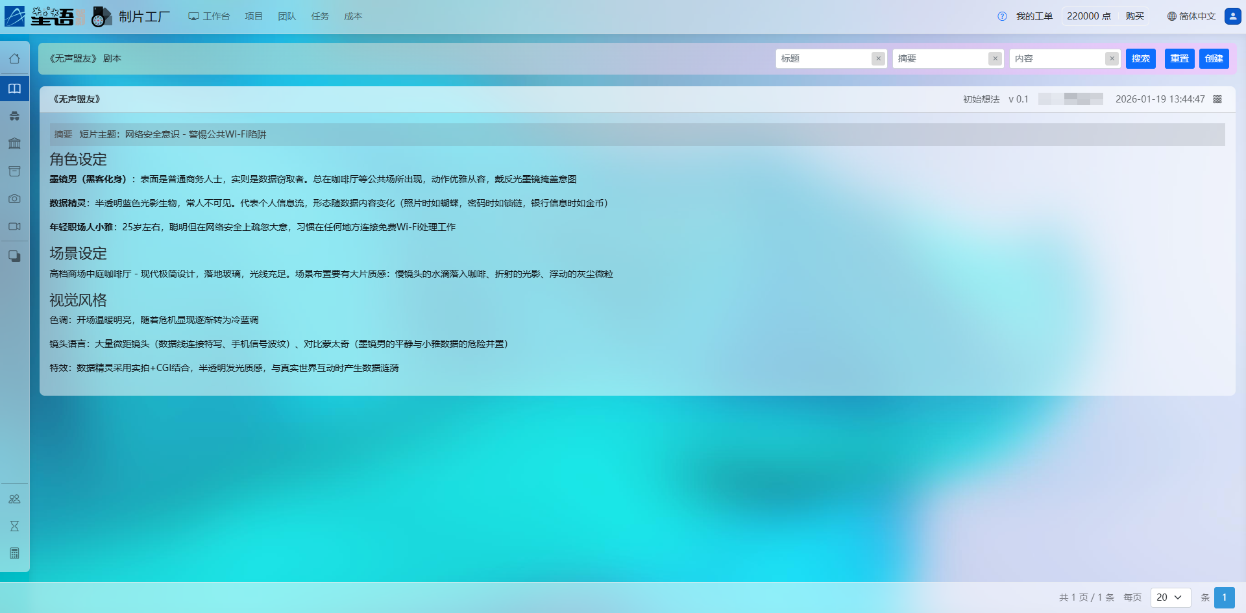Click the blue help question mark
The width and height of the screenshot is (1246, 613).
coord(1002,16)
